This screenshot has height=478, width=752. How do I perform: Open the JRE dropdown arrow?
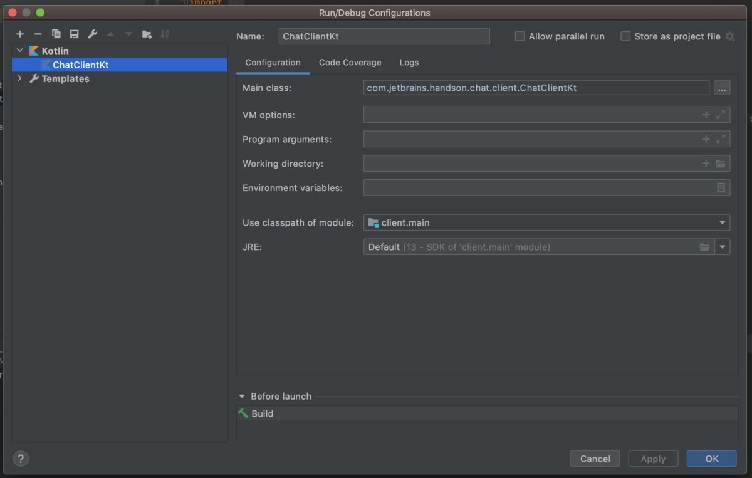pyautogui.click(x=723, y=247)
